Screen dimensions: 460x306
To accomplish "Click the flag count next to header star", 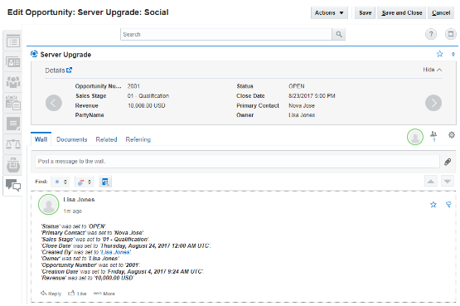I will (x=453, y=54).
